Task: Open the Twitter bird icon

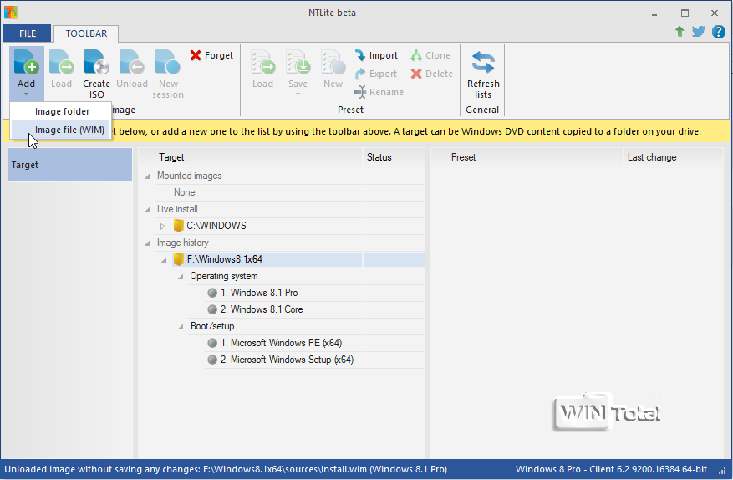Action: point(699,31)
